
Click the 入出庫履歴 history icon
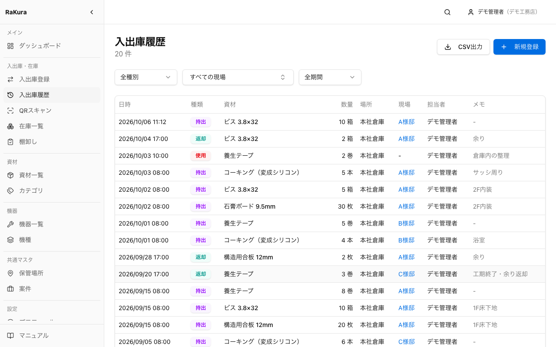tap(10, 95)
